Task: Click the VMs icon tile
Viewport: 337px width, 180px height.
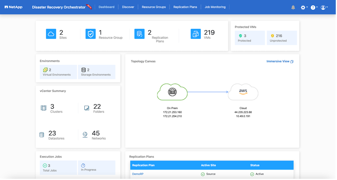Action: [x=196, y=34]
